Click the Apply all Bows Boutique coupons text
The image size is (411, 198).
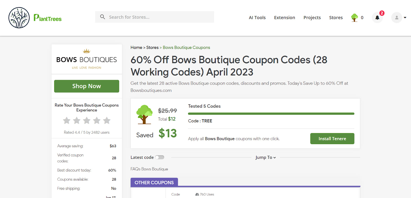pyautogui.click(x=234, y=139)
